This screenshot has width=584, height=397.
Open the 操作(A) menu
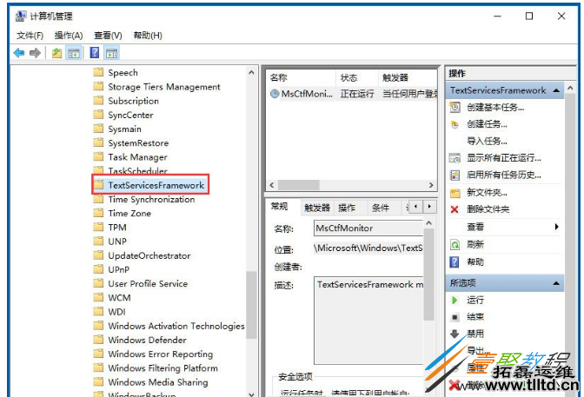click(69, 36)
